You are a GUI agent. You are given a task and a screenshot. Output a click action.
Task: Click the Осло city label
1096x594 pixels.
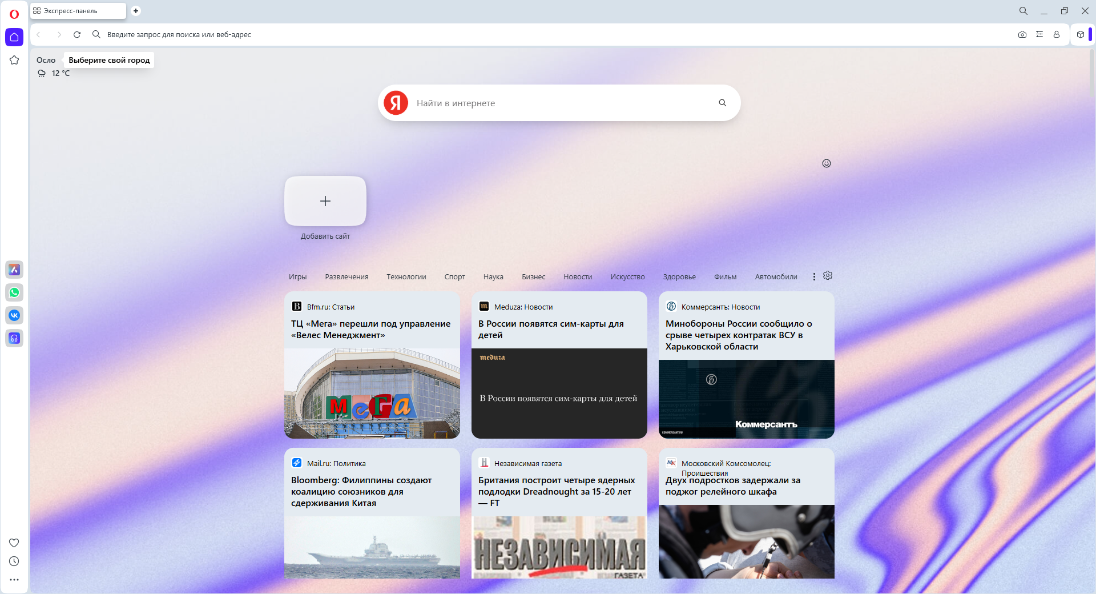pos(46,60)
